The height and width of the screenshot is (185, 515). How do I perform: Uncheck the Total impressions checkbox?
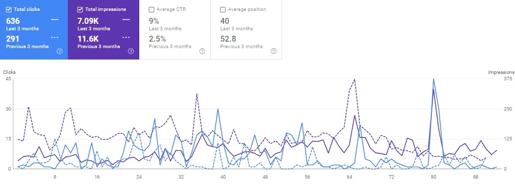80,9
